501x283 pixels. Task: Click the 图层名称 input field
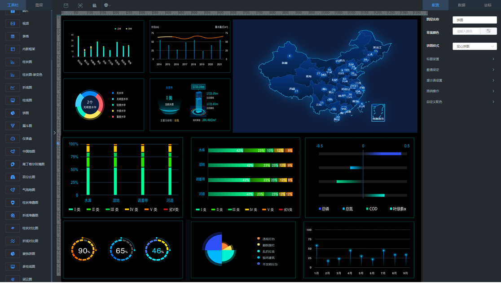(475, 20)
